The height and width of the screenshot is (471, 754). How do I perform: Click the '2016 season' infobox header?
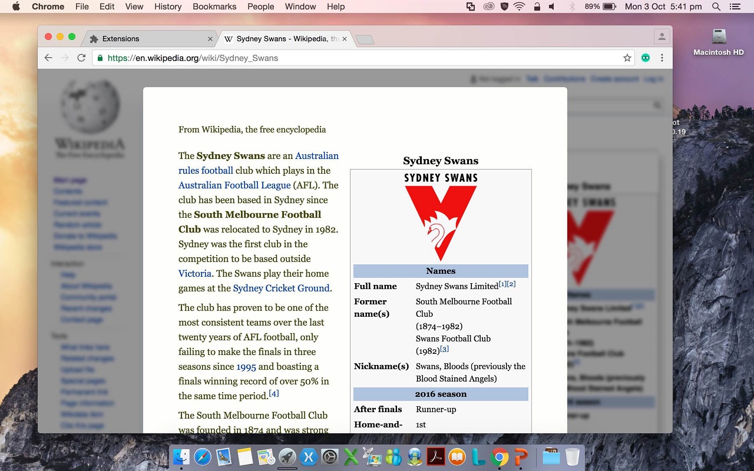pos(441,394)
